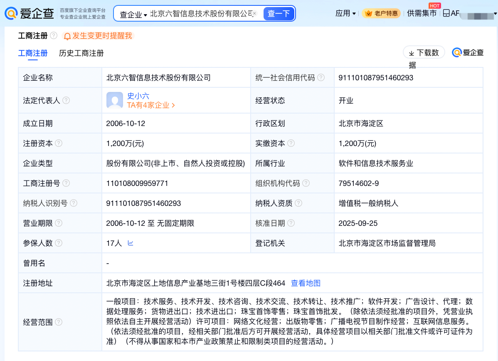Open the 查看地图 map link

(x=306, y=283)
